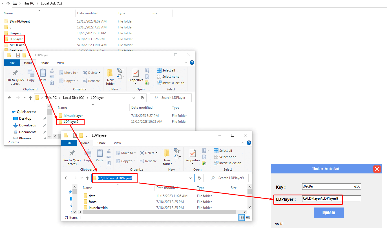Click the Update button in Tinder AutoBot
The height and width of the screenshot is (232, 387).
pos(329,213)
